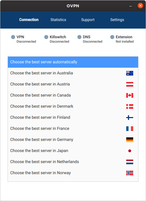Screen dimensions: 146x201
Task: Select the best server in France
Action: pyautogui.click(x=73, y=128)
